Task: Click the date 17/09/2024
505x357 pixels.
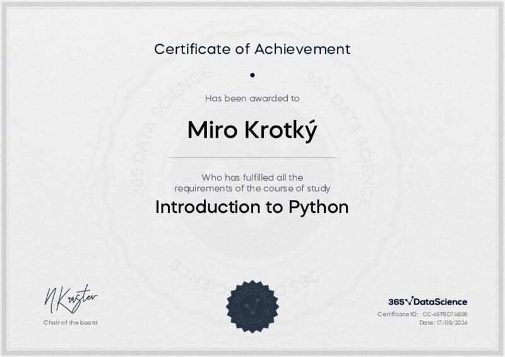Action: point(452,323)
